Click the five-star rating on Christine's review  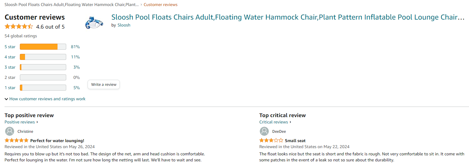pyautogui.click(x=17, y=141)
